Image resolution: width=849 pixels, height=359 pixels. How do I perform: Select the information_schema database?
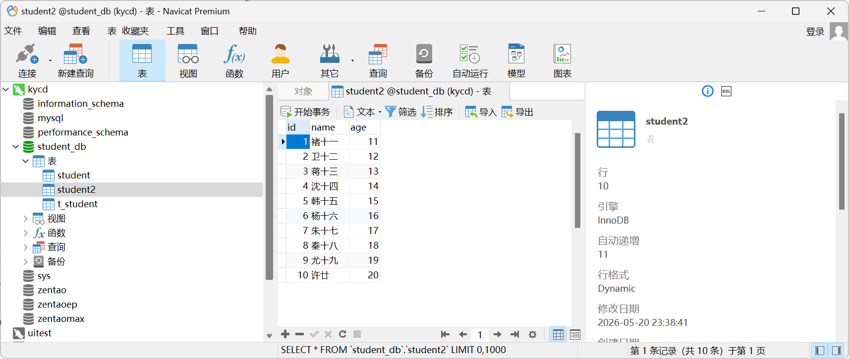tap(80, 104)
